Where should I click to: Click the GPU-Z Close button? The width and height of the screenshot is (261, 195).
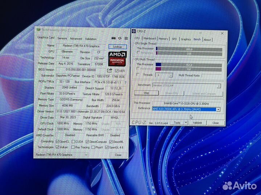click(x=118, y=155)
